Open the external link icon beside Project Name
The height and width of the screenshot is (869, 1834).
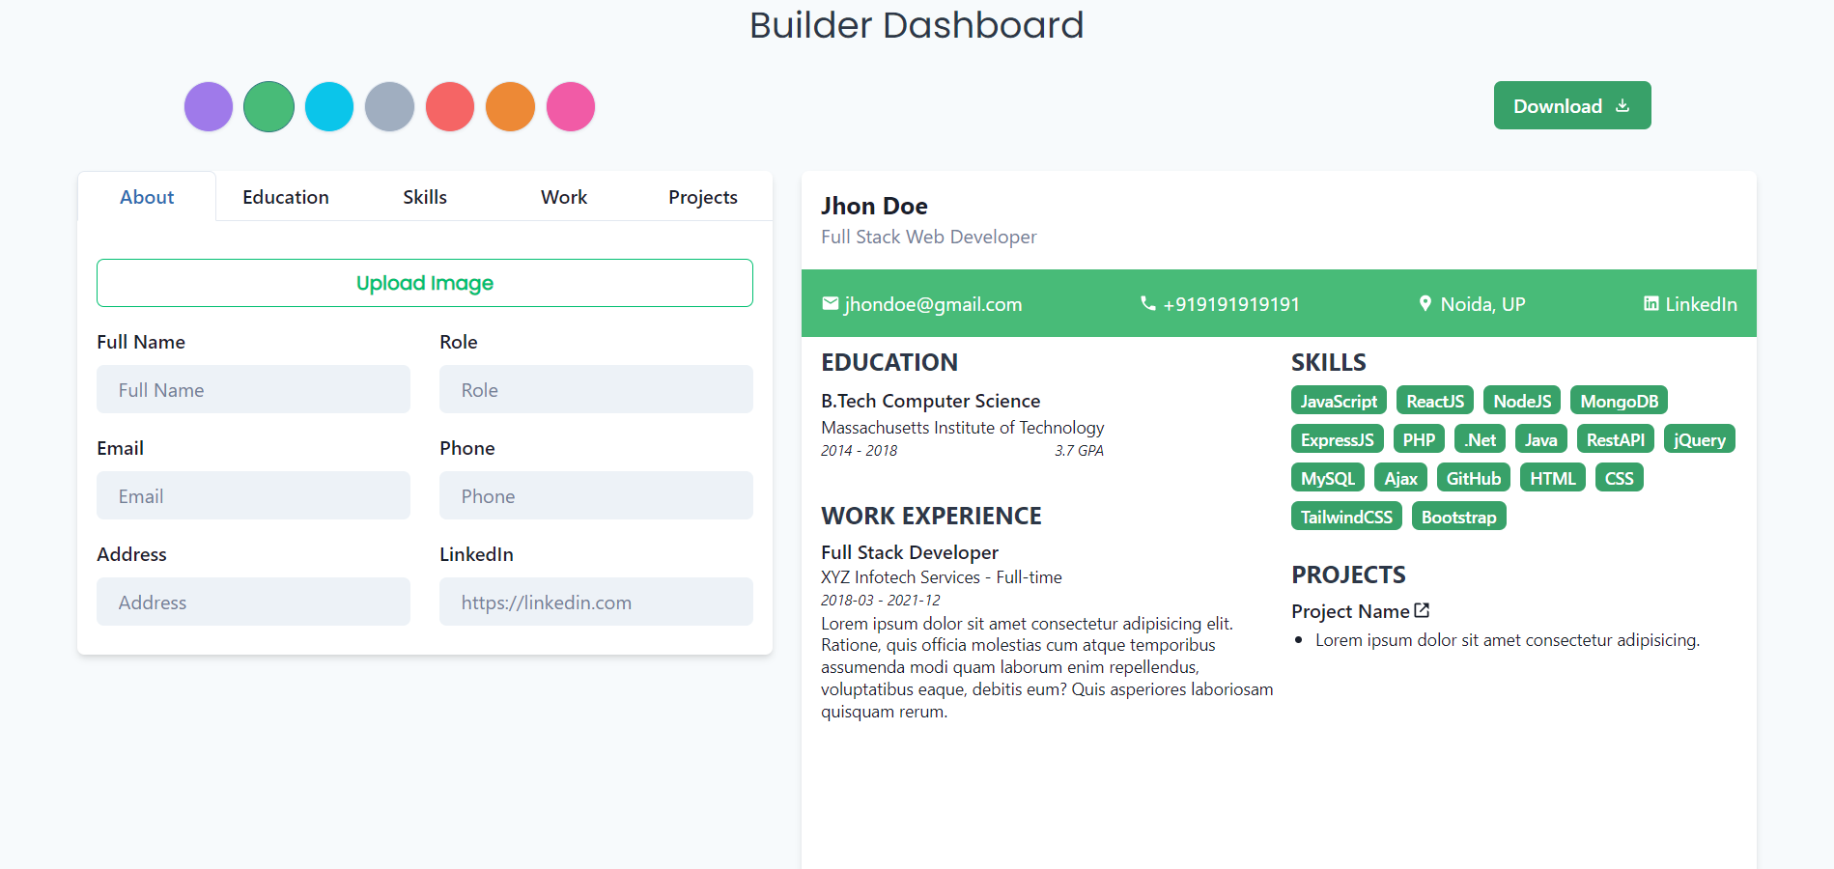point(1422,609)
